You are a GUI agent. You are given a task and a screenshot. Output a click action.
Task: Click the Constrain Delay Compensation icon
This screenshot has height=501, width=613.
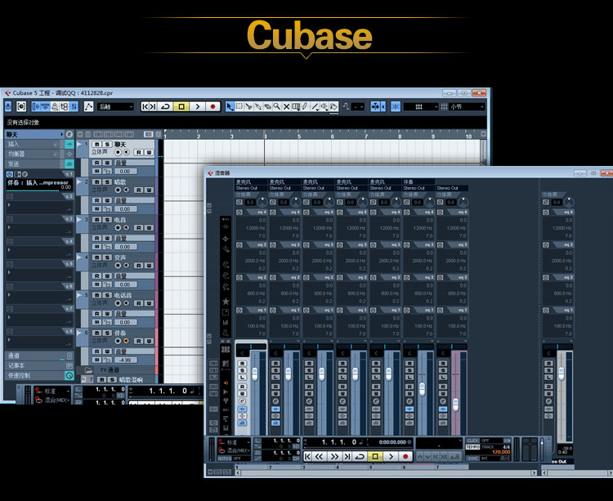pyautogui.click(x=21, y=106)
